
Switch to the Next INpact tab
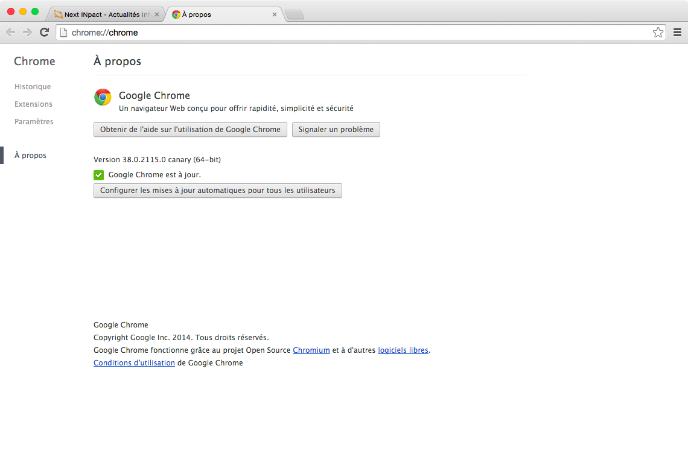pyautogui.click(x=103, y=14)
